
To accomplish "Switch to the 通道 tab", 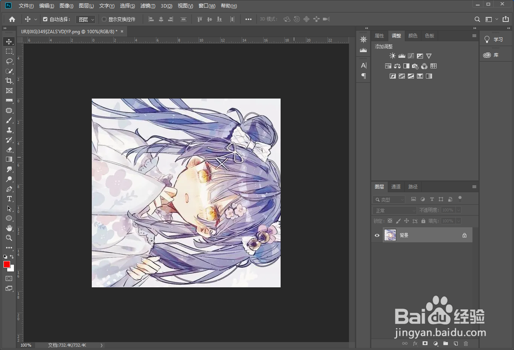I will click(396, 187).
